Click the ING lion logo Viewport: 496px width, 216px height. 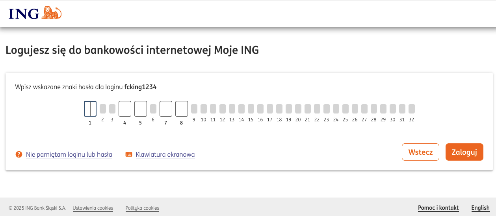tap(52, 13)
